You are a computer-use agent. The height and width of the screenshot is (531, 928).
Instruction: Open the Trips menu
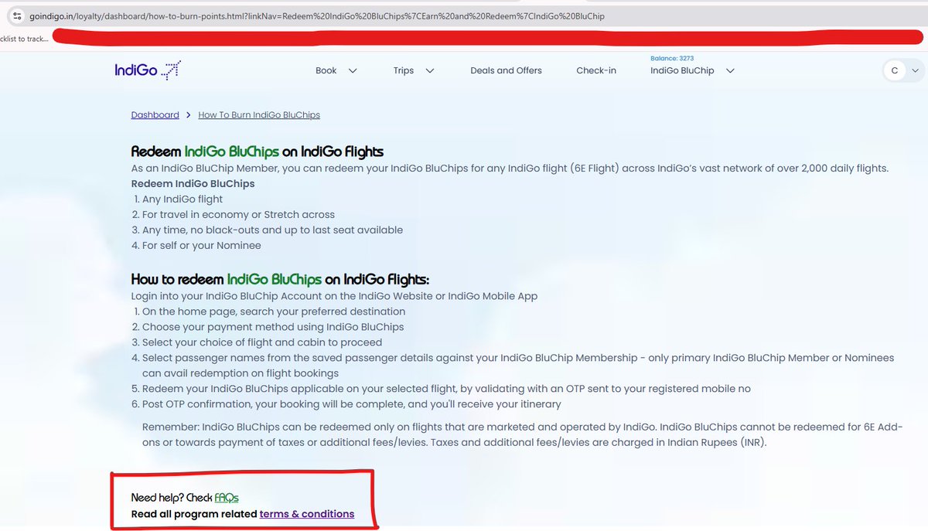tap(403, 70)
